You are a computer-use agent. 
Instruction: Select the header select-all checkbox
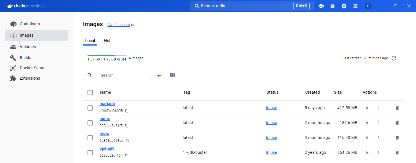tap(90, 93)
